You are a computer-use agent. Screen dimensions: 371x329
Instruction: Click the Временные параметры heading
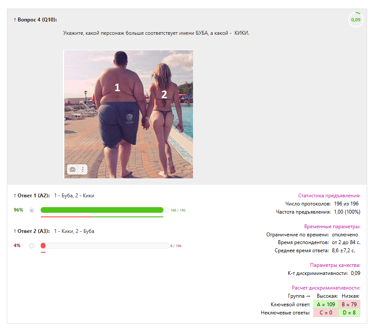click(332, 226)
